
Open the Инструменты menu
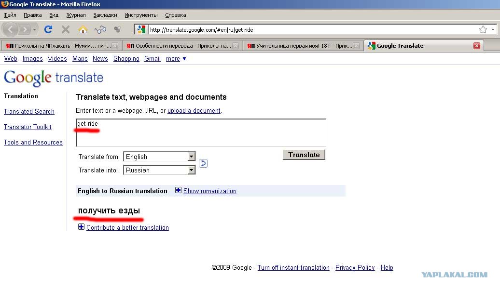141,15
